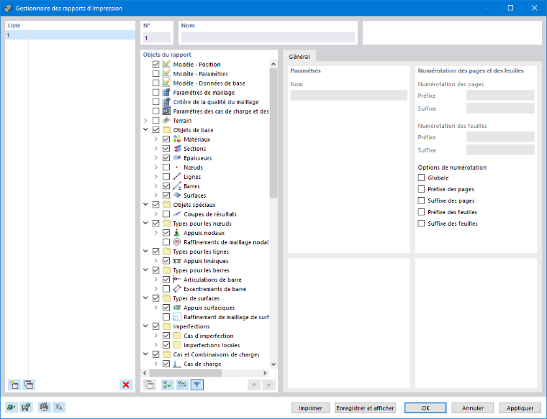Click sheet numbering Suffixe field
The width and height of the screenshot is (547, 419).
(500, 150)
